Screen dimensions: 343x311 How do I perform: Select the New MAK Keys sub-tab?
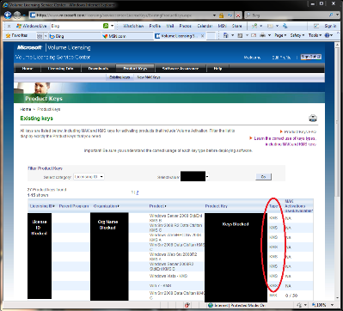pos(149,77)
